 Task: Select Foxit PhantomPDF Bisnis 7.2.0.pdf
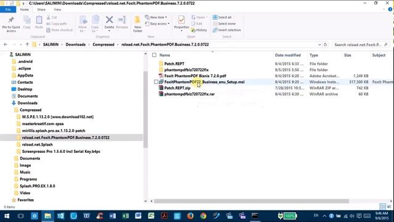[x=195, y=76]
